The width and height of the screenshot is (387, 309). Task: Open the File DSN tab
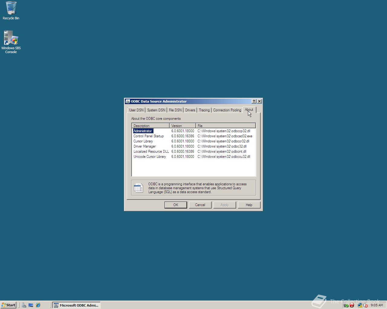175,110
